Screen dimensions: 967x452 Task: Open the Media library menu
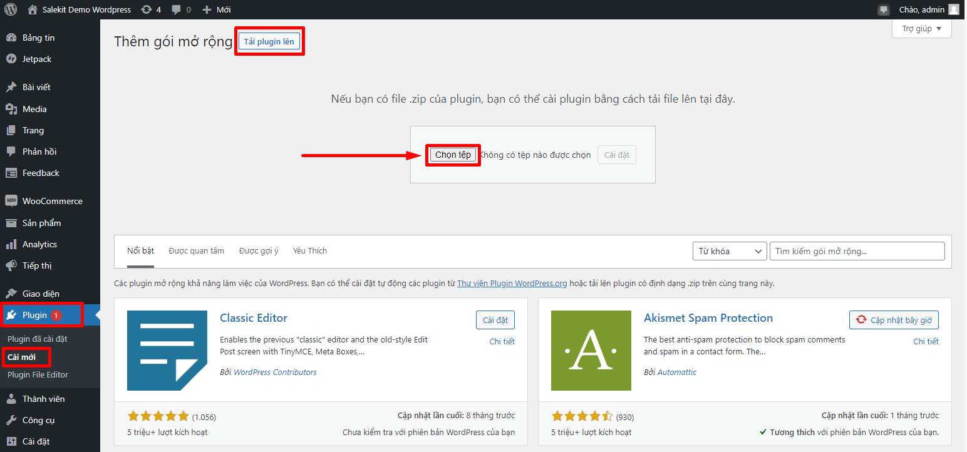(x=34, y=109)
